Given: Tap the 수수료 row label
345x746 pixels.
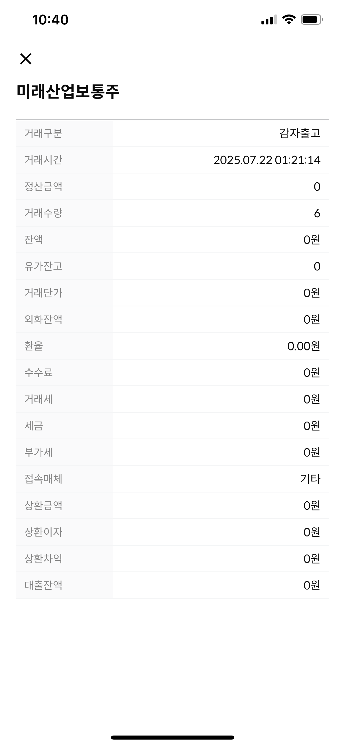Looking at the screenshot, I should tap(38, 373).
